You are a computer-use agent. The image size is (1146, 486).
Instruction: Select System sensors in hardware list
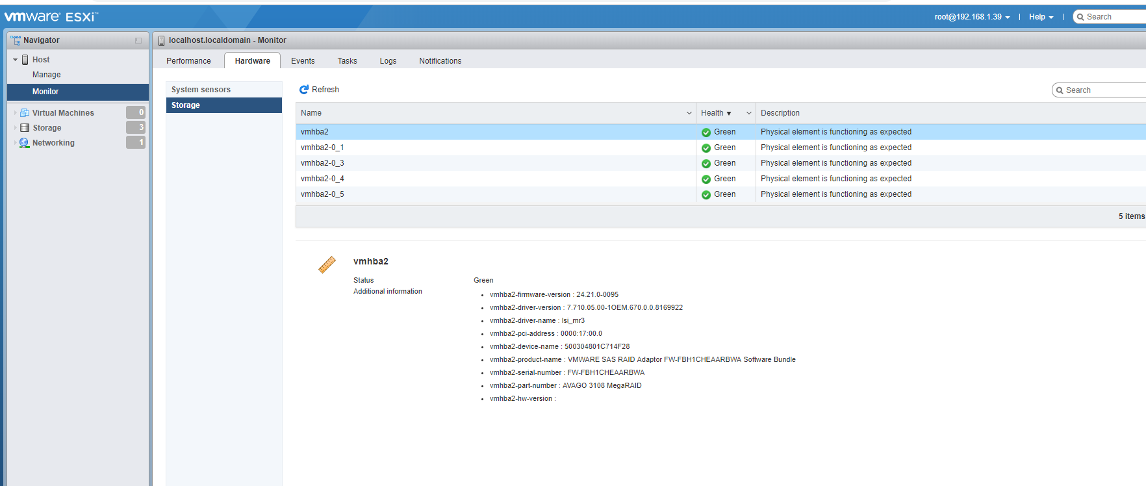(224, 90)
